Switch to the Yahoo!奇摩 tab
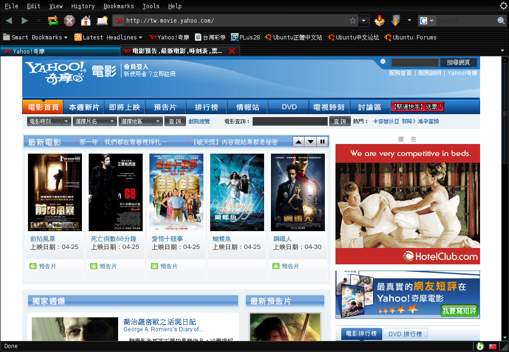The image size is (509, 352). click(60, 51)
